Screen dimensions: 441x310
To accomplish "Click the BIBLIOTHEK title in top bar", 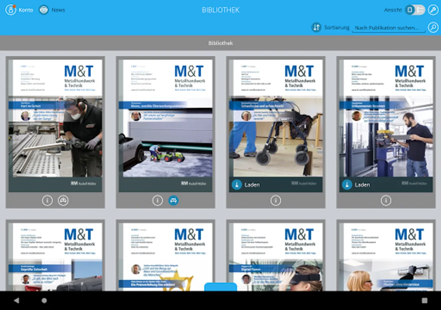I will click(x=220, y=10).
